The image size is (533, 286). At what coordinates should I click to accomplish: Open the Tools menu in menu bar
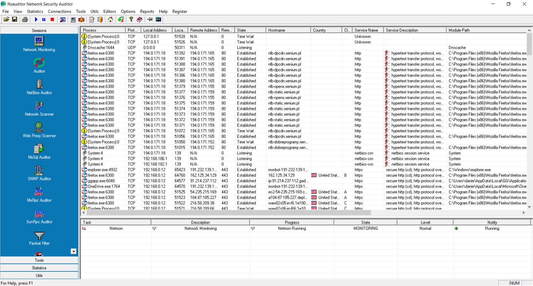(x=81, y=11)
